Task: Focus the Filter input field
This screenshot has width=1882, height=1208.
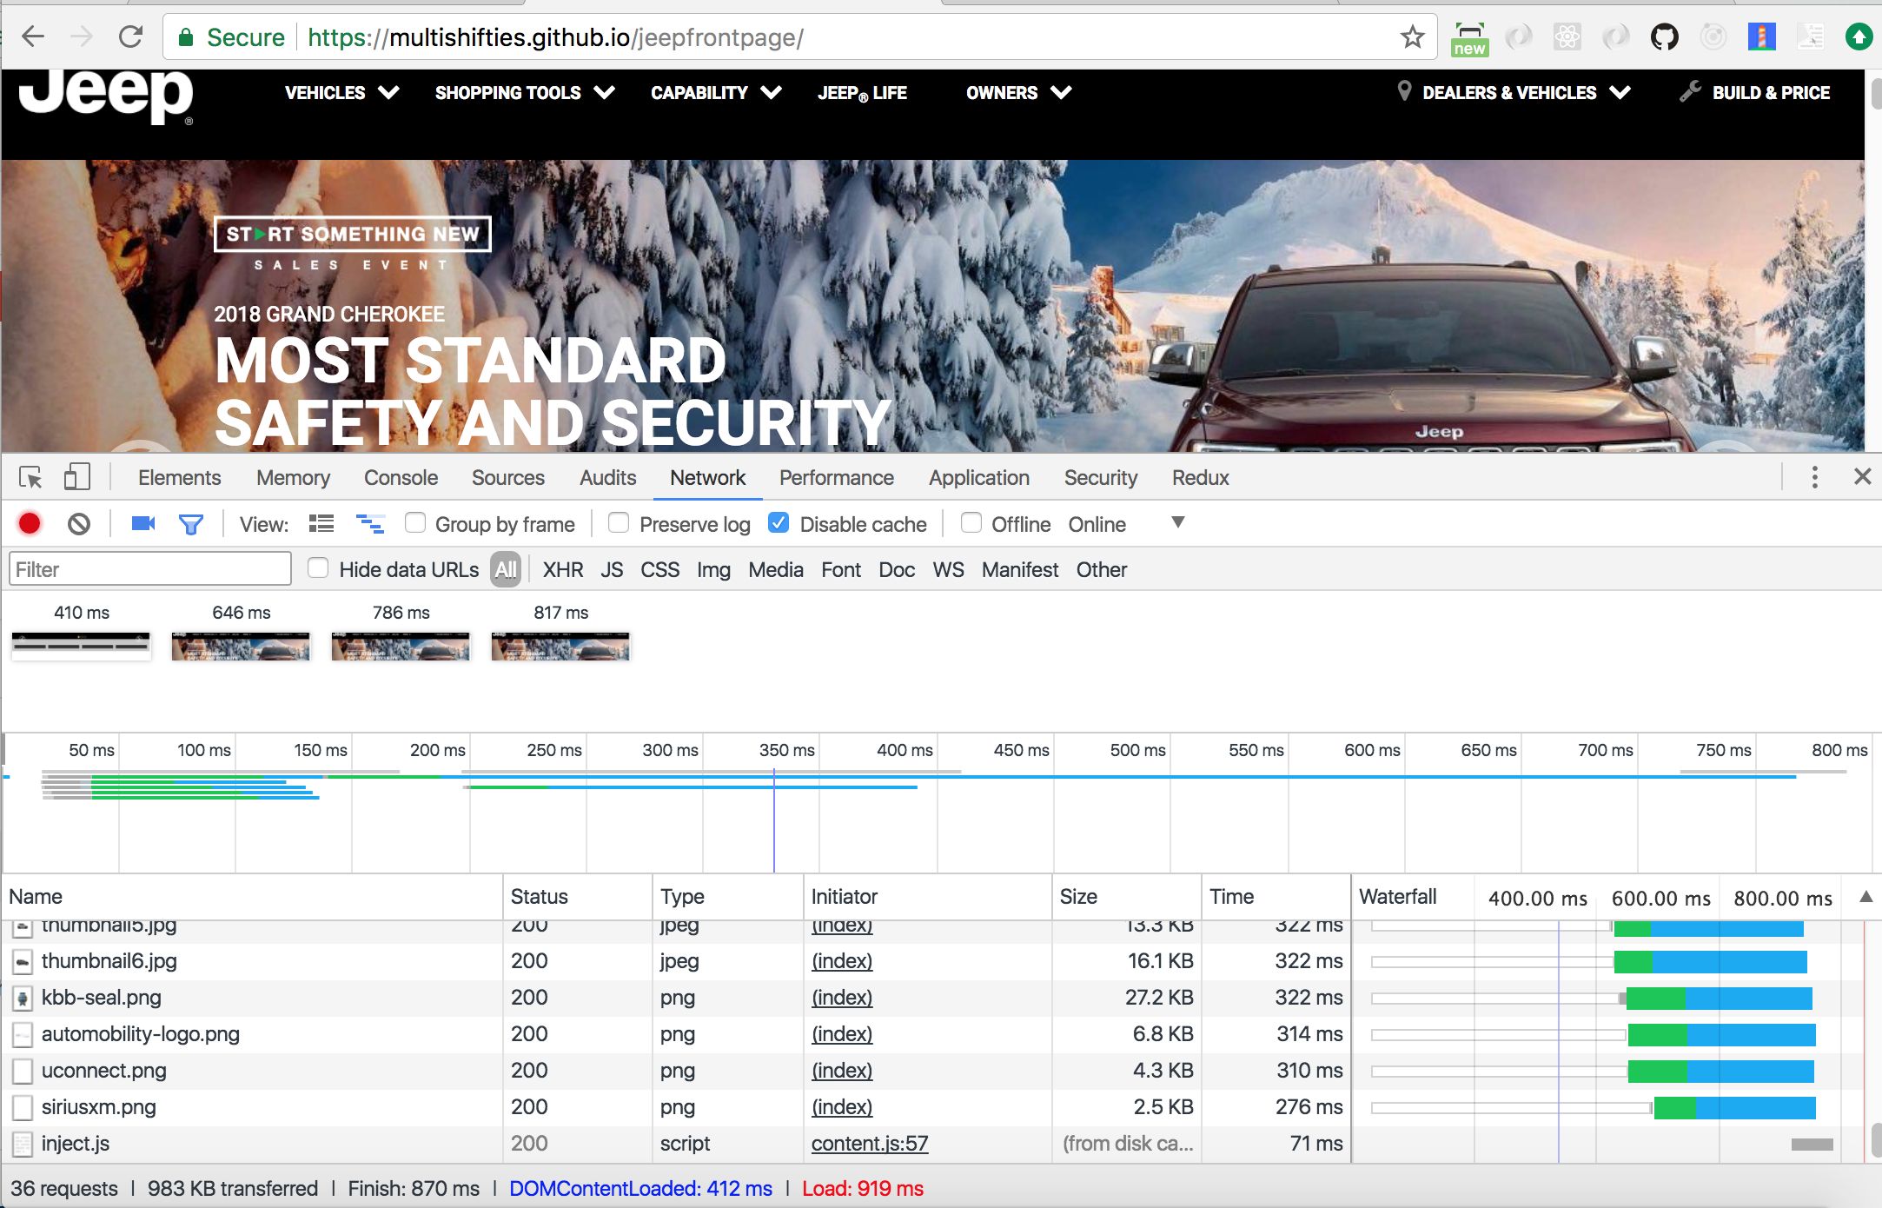Action: pos(149,569)
